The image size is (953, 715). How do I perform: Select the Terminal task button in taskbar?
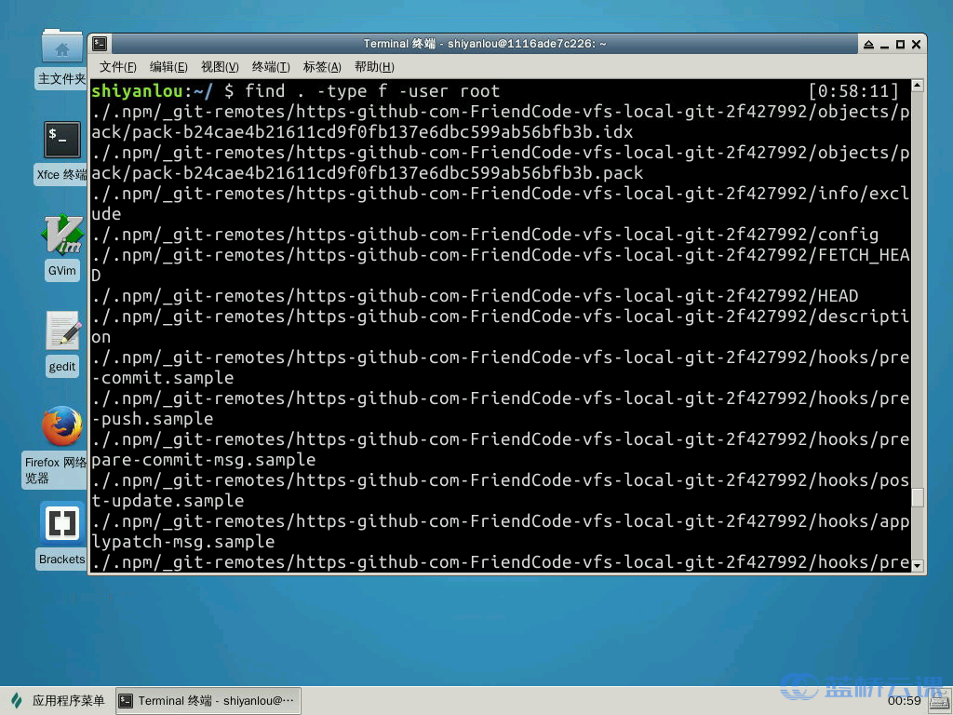pos(208,700)
